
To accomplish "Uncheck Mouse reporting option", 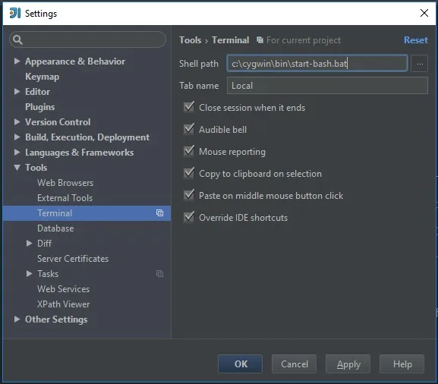I will pos(189,151).
